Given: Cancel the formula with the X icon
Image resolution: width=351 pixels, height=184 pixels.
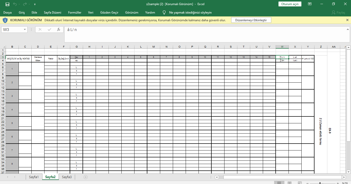Looking at the screenshot, I should tap(40, 29).
